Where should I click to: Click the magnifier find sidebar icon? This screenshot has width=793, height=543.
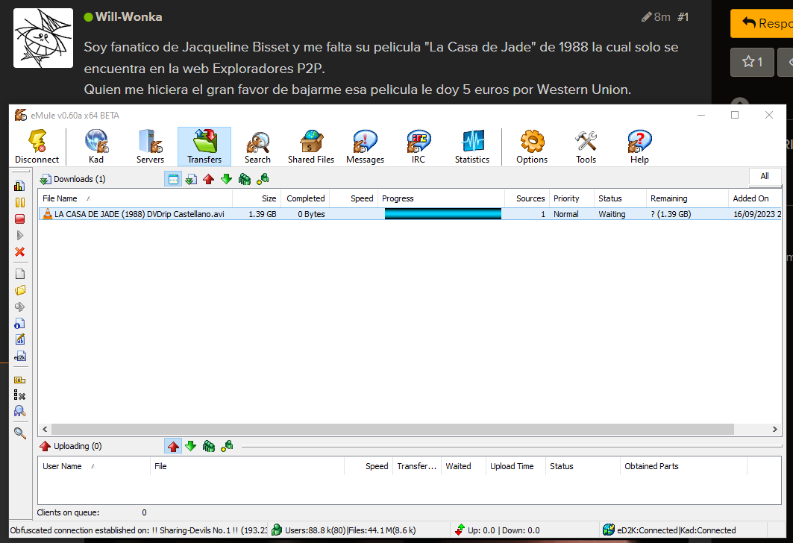(x=19, y=433)
